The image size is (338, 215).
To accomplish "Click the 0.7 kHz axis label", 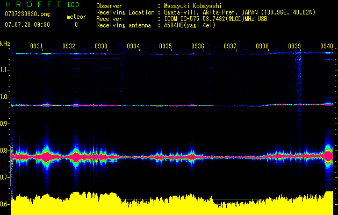I will click(x=4, y=177).
